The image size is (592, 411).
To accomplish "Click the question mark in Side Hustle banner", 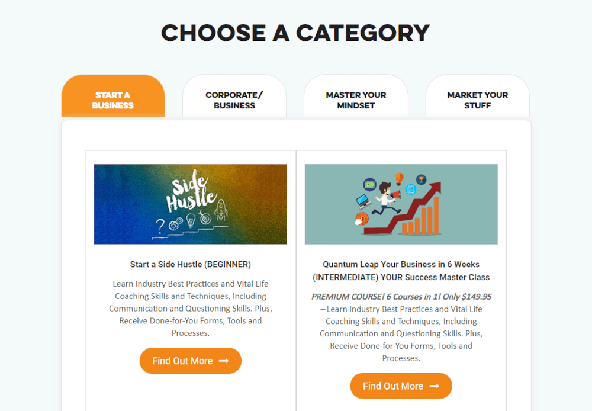I will (160, 226).
